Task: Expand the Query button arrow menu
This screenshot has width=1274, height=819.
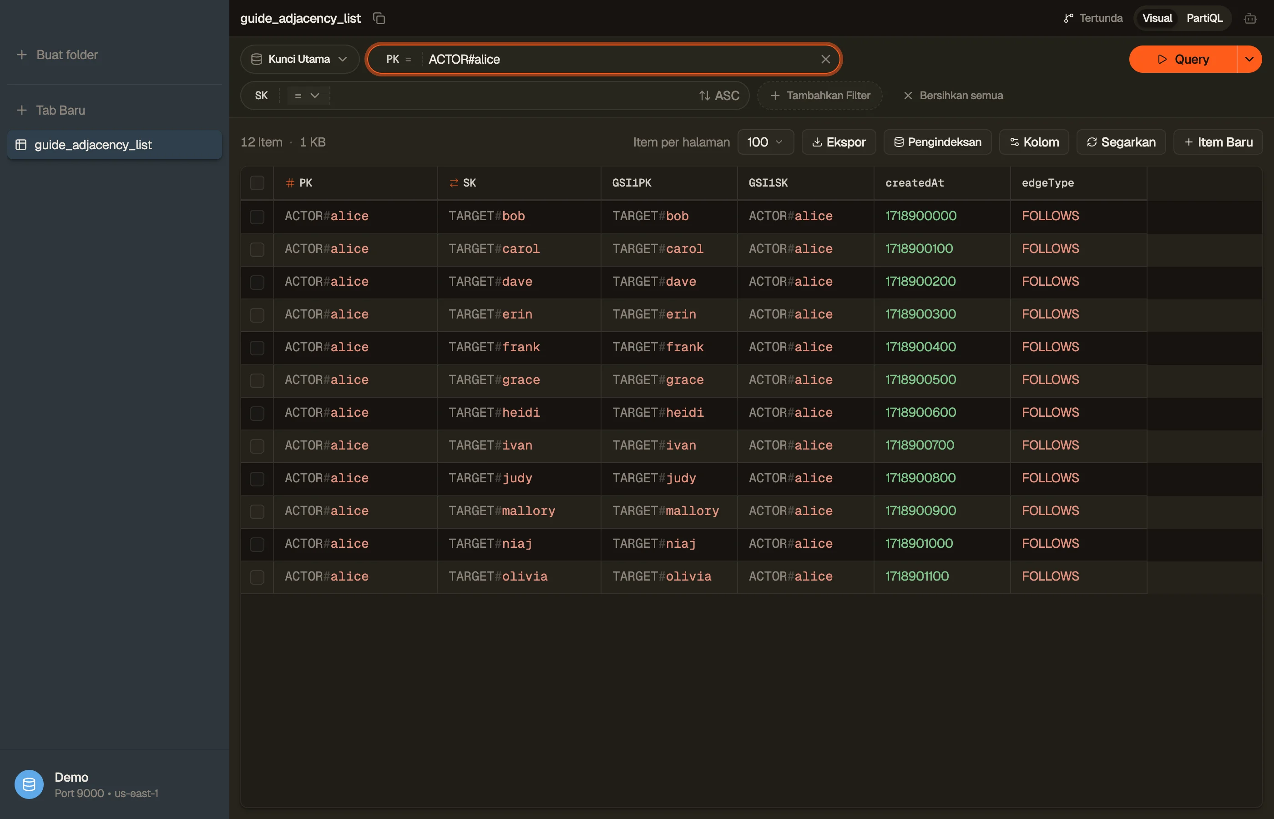Action: pyautogui.click(x=1249, y=59)
